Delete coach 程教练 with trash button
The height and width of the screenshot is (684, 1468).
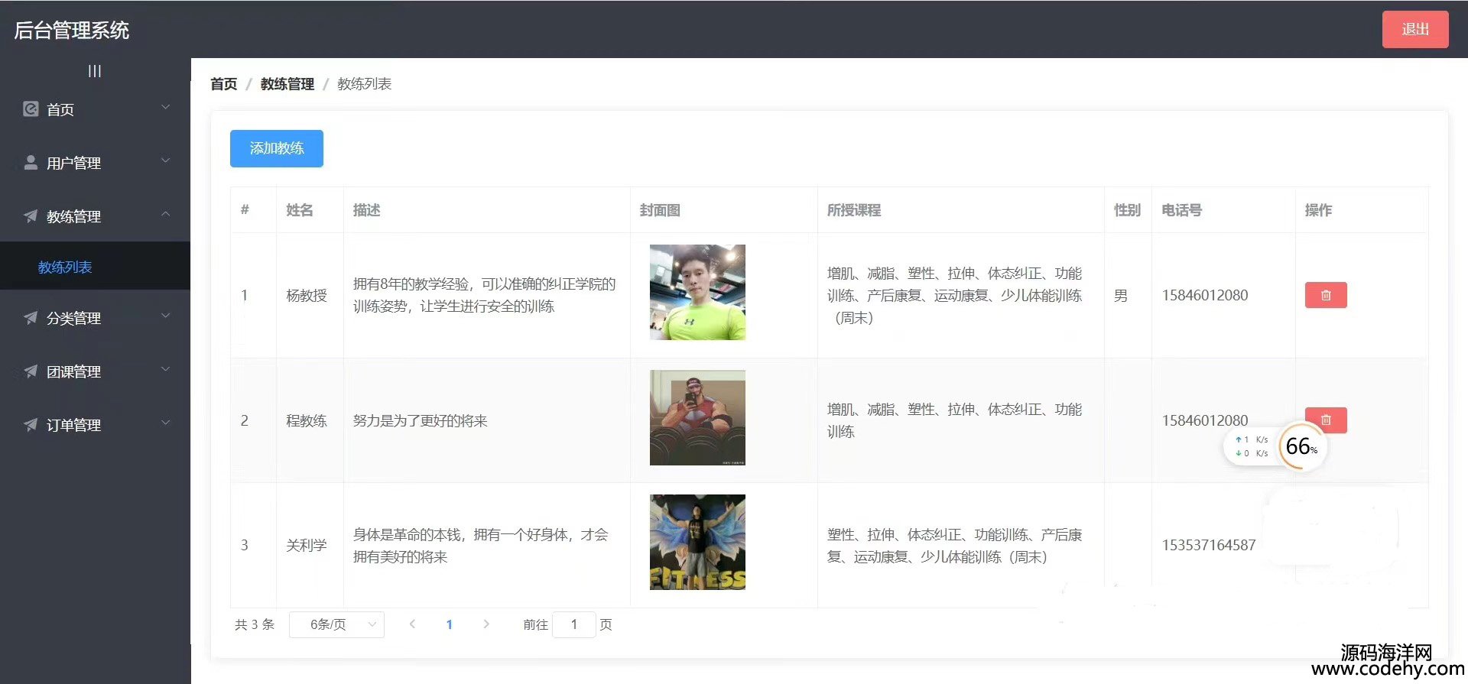[1326, 420]
